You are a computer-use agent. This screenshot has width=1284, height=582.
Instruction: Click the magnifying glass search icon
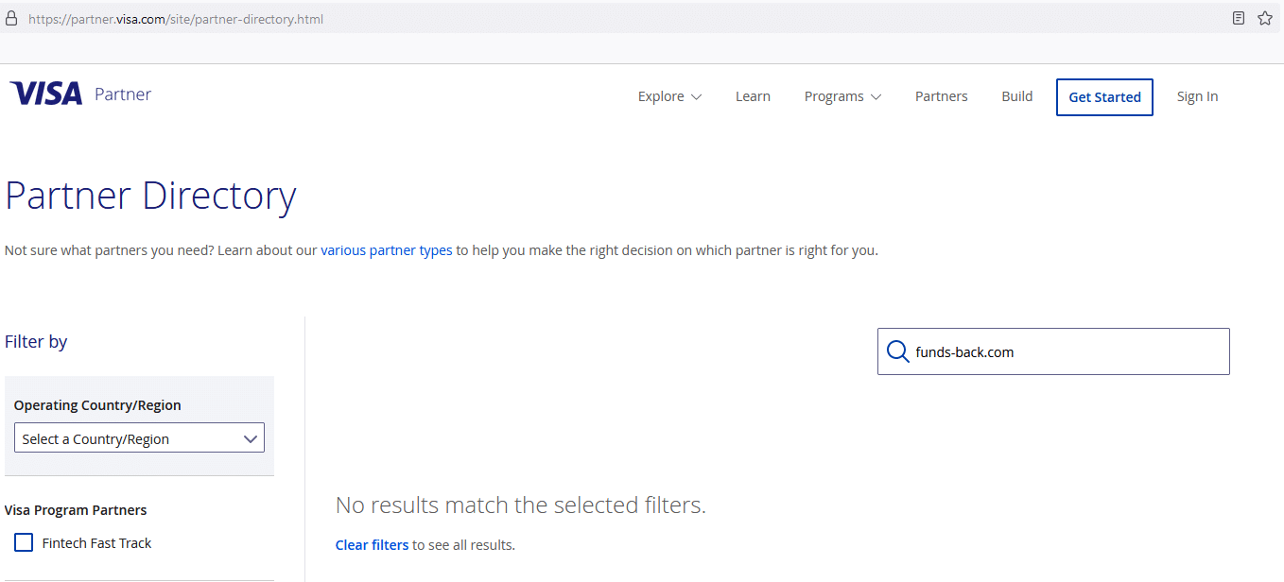[898, 352]
